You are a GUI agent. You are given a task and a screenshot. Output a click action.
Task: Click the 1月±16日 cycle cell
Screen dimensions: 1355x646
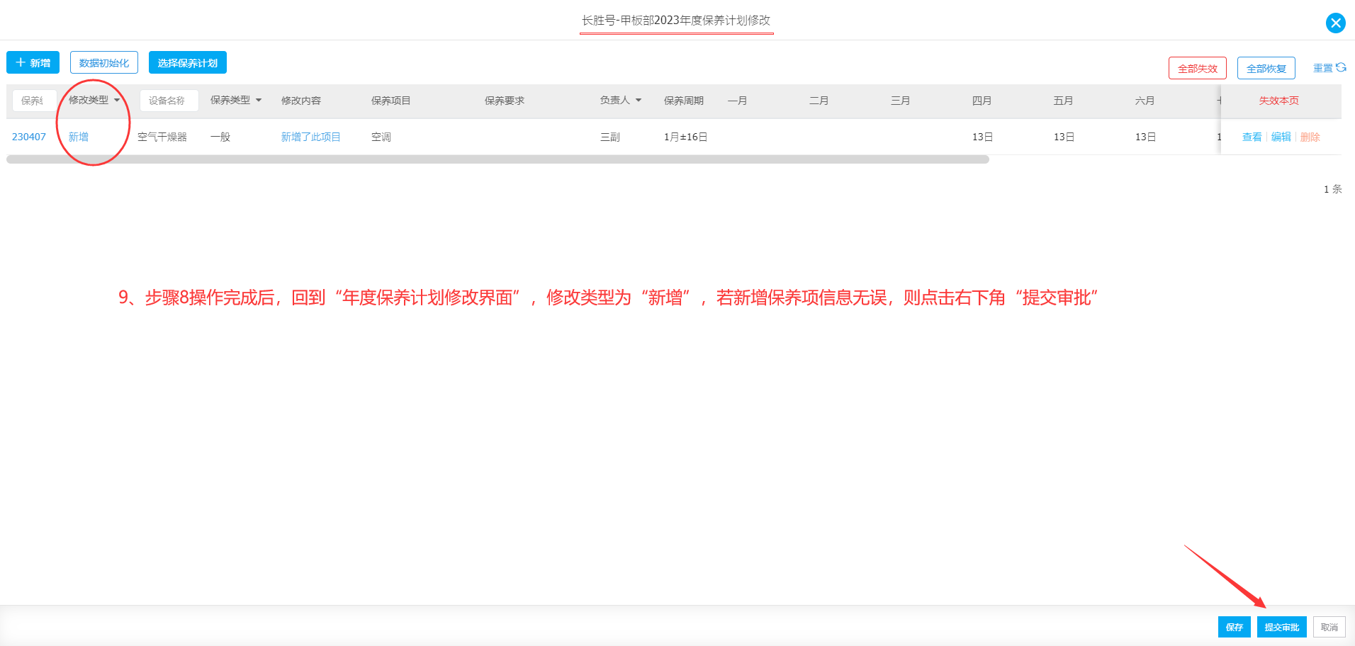click(685, 137)
